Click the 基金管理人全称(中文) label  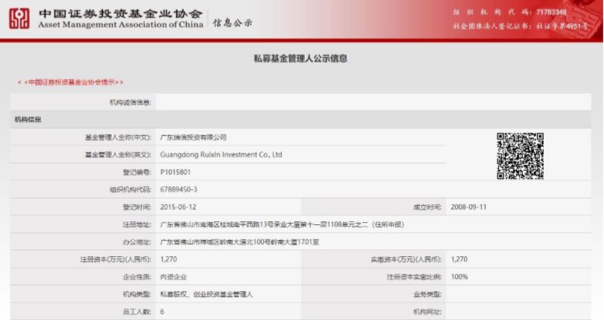(x=118, y=137)
